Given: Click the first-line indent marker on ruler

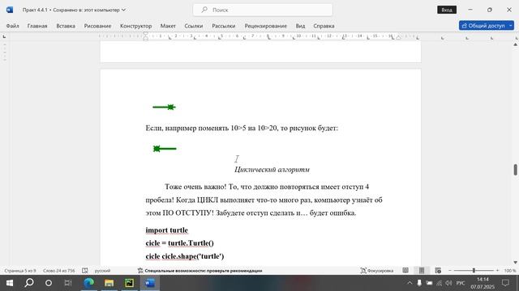Looking at the screenshot, I should [x=146, y=34].
